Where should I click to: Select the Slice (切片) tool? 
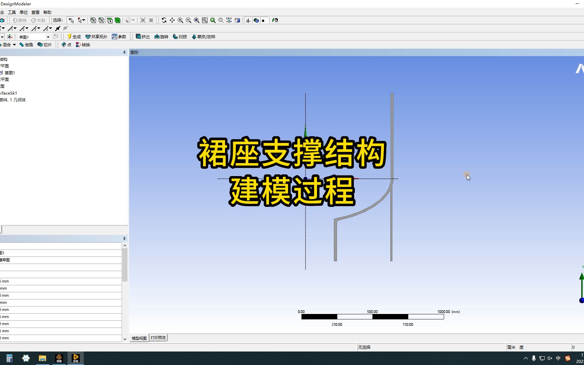pos(45,45)
